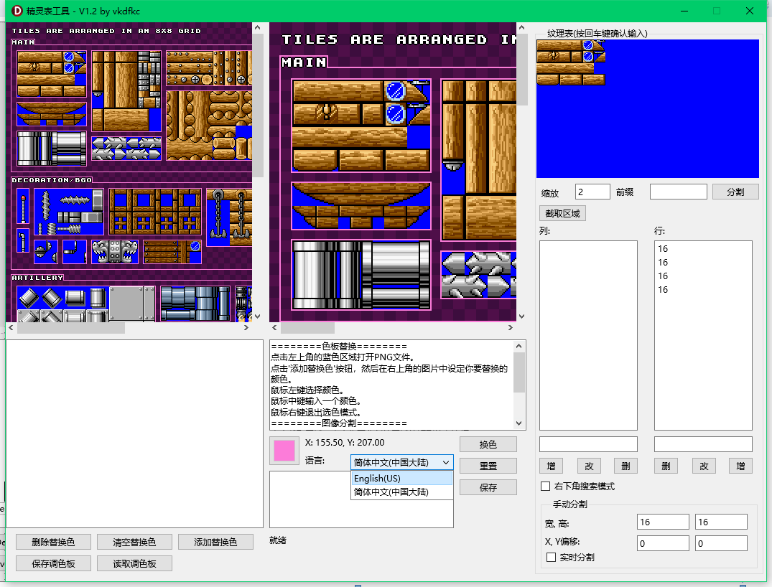The height and width of the screenshot is (587, 772).
Task: Click the 增 button under the 列 list
Action: (x=551, y=466)
